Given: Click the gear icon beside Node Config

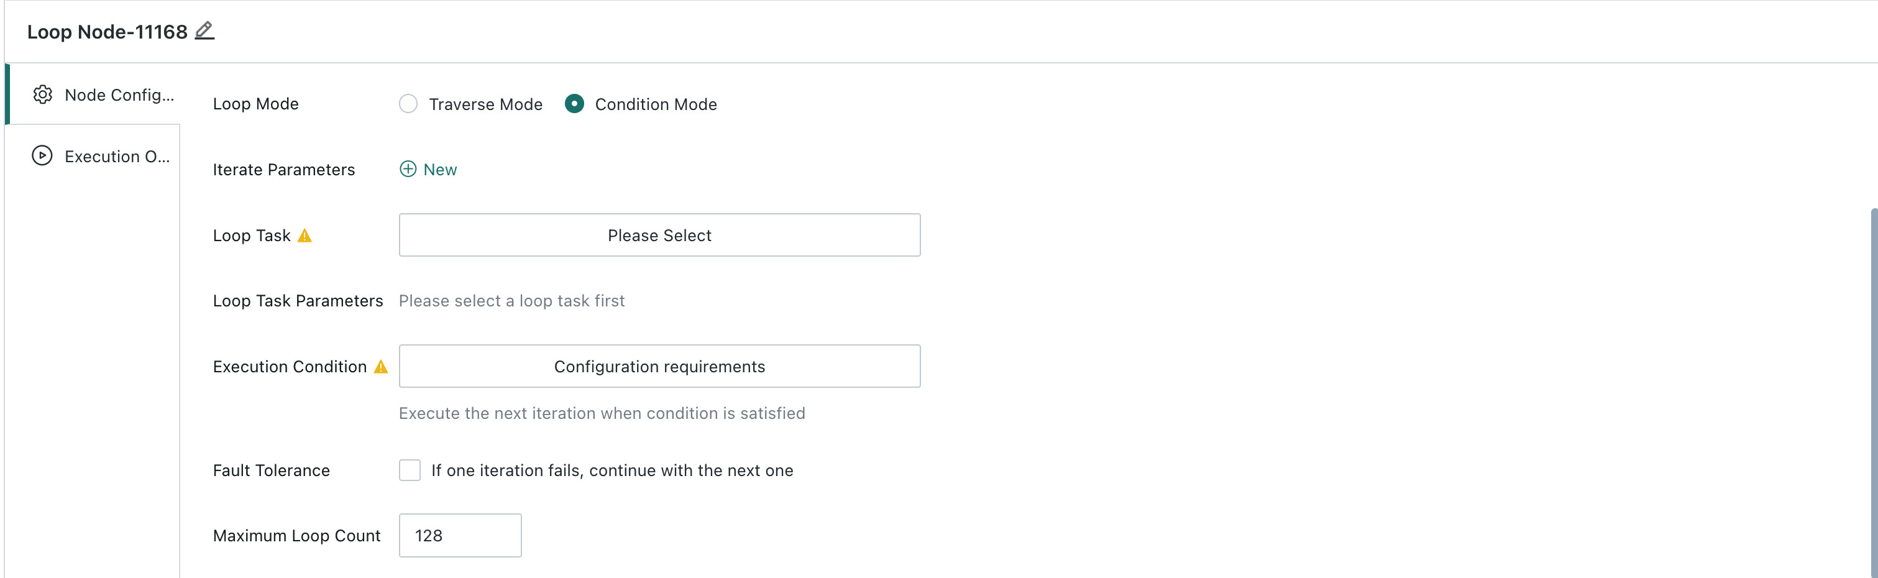Looking at the screenshot, I should point(43,94).
